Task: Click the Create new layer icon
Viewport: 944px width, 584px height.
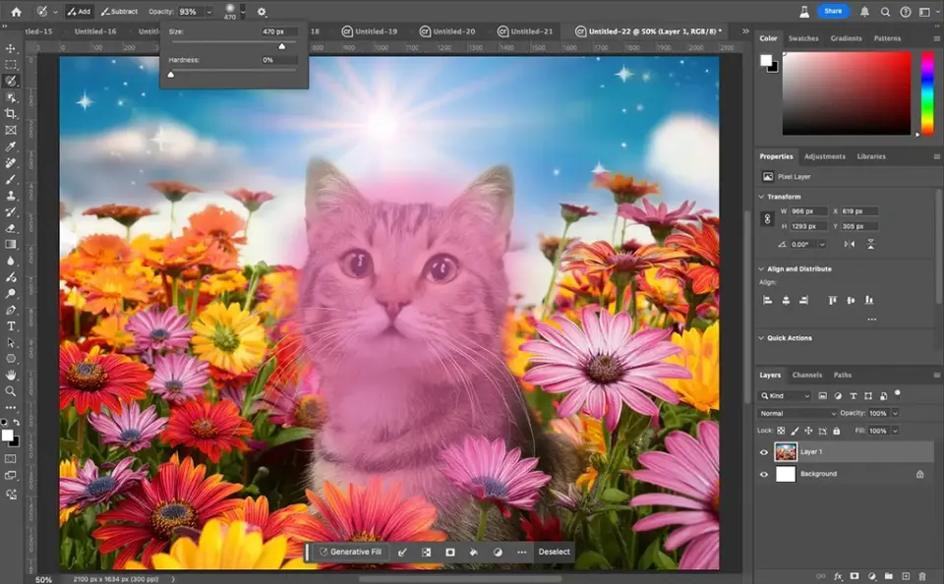Action: point(906,575)
